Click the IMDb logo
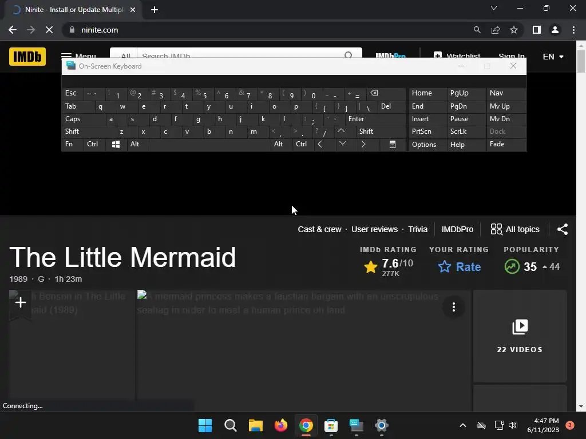586x439 pixels. [27, 57]
